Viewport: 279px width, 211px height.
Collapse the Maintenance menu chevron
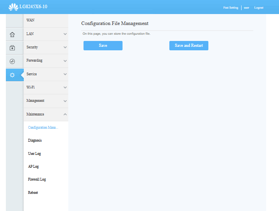tap(65, 114)
